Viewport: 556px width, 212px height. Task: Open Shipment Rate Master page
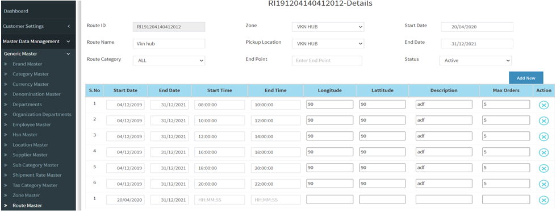(37, 175)
